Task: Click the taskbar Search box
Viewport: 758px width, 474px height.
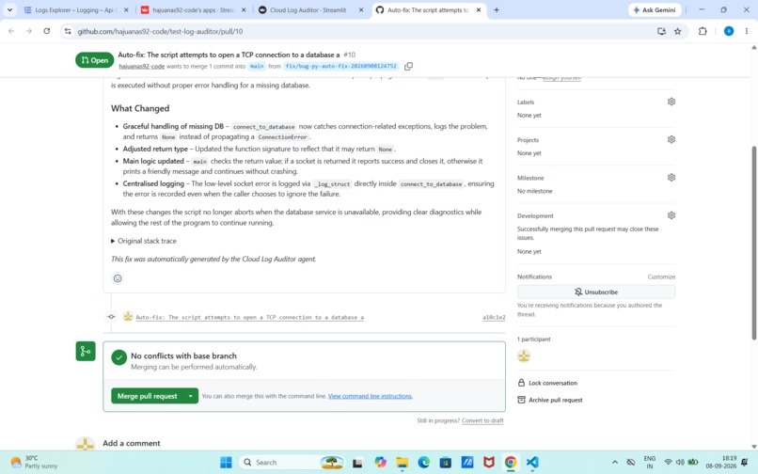Action: pyautogui.click(x=292, y=463)
